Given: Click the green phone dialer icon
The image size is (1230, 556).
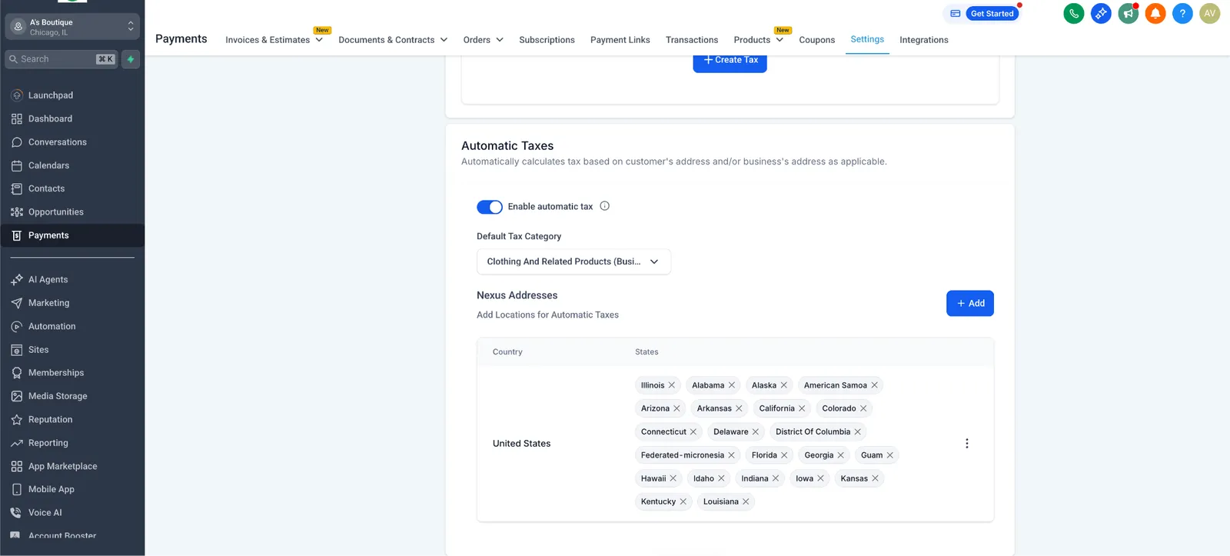Looking at the screenshot, I should (x=1074, y=13).
